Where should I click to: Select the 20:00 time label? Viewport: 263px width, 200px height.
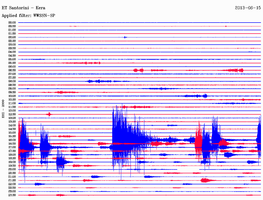click(x=12, y=169)
